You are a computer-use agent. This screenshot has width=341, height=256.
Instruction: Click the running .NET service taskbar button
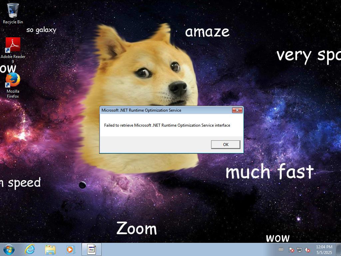point(92,249)
